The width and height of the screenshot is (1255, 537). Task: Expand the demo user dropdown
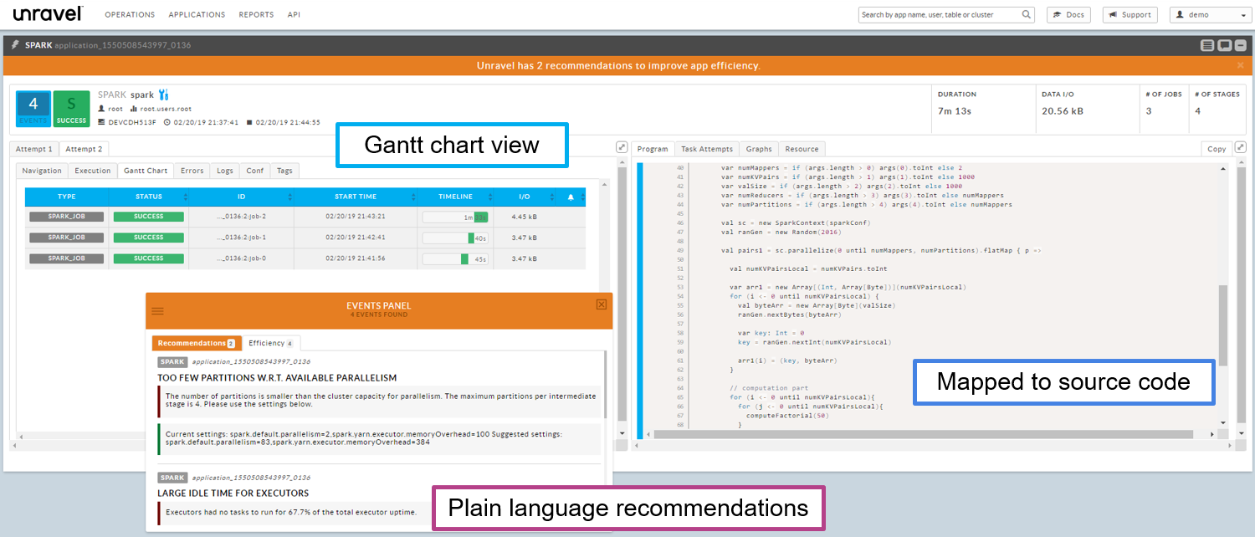[x=1209, y=15]
